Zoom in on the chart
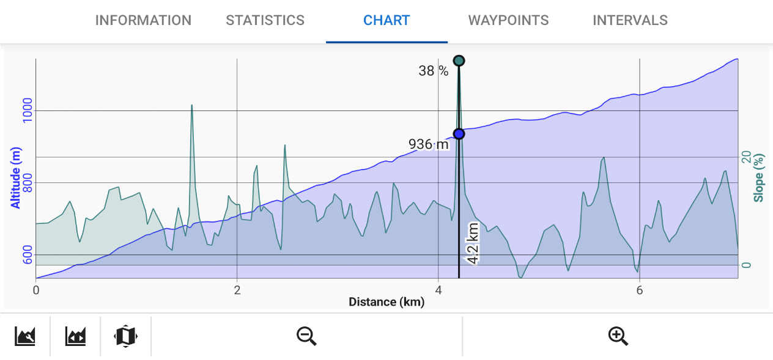Image resolution: width=773 pixels, height=360 pixels. 618,336
